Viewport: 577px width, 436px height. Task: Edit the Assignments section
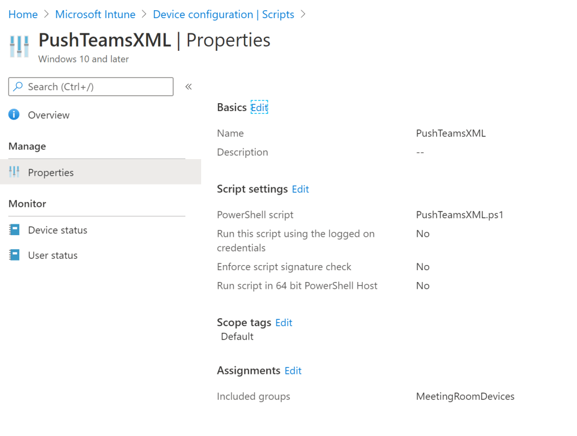(x=293, y=371)
